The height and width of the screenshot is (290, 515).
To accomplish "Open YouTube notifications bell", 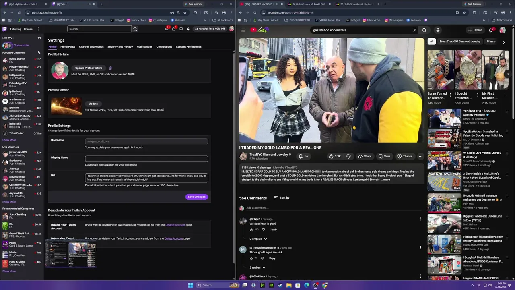I will tap(491, 30).
